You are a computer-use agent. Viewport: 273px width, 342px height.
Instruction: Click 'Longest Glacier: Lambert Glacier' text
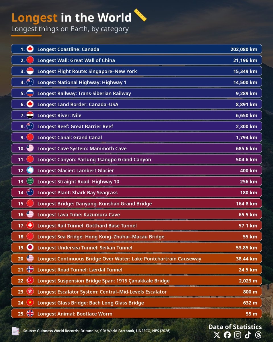76,170
